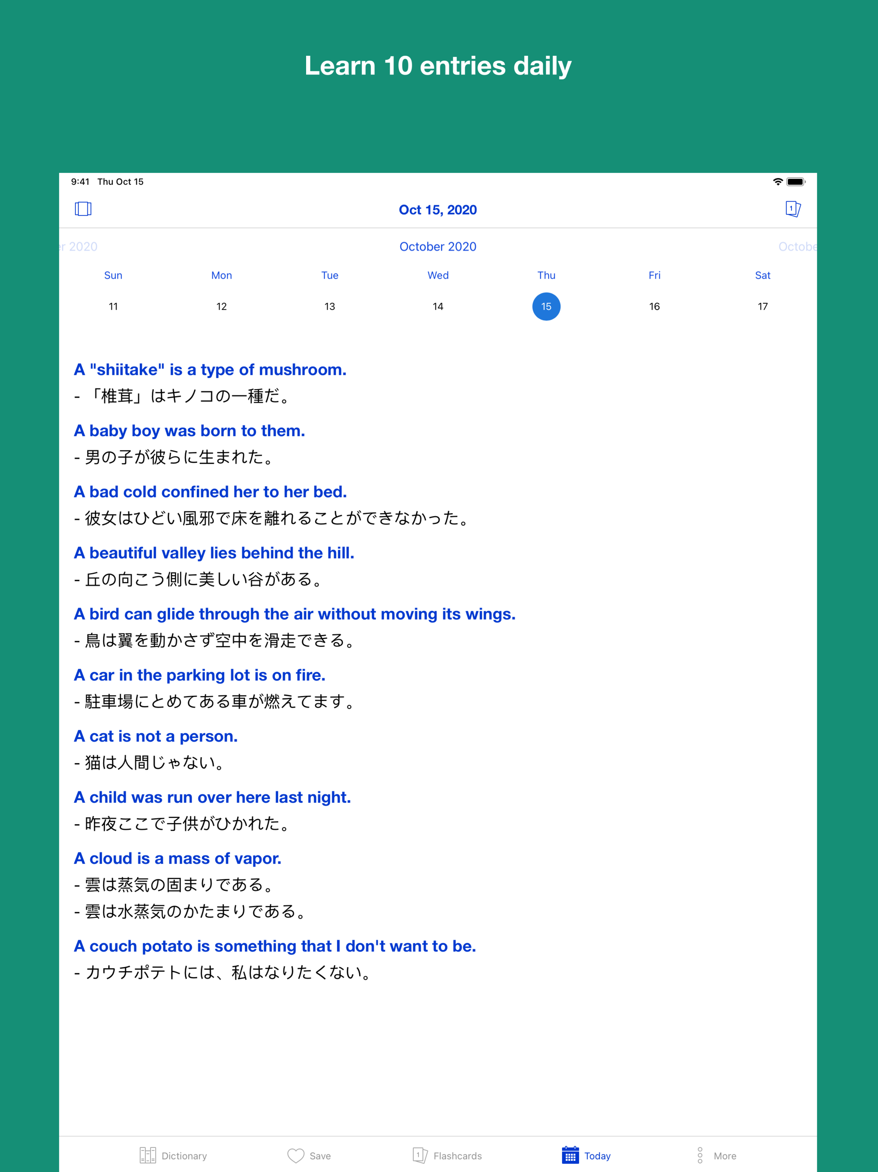Open entry 'A couch potato is something'
This screenshot has width=878, height=1172.
point(186,946)
